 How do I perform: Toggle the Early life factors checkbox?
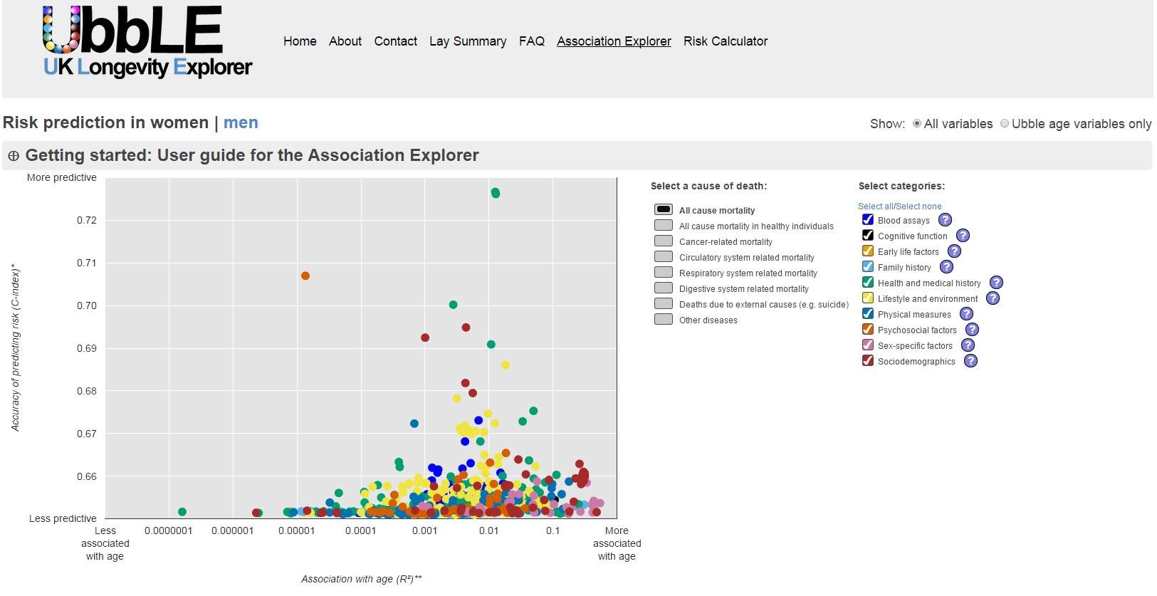tap(867, 251)
